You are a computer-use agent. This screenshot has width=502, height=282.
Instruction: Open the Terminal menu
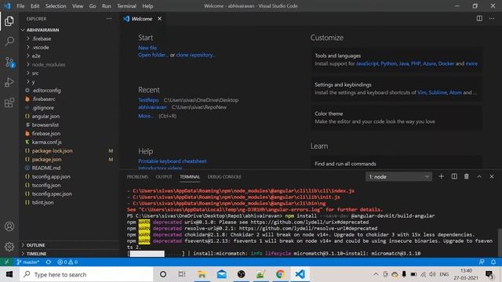coord(126,5)
